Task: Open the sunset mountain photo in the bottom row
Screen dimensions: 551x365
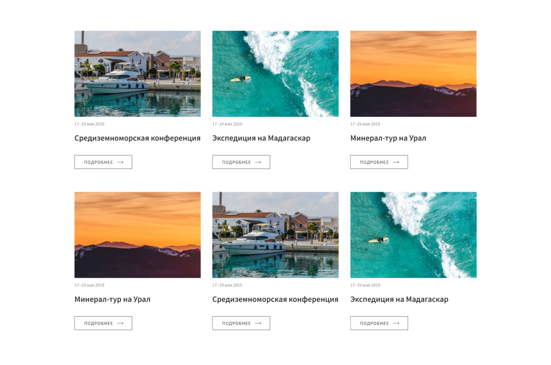Action: 137,234
